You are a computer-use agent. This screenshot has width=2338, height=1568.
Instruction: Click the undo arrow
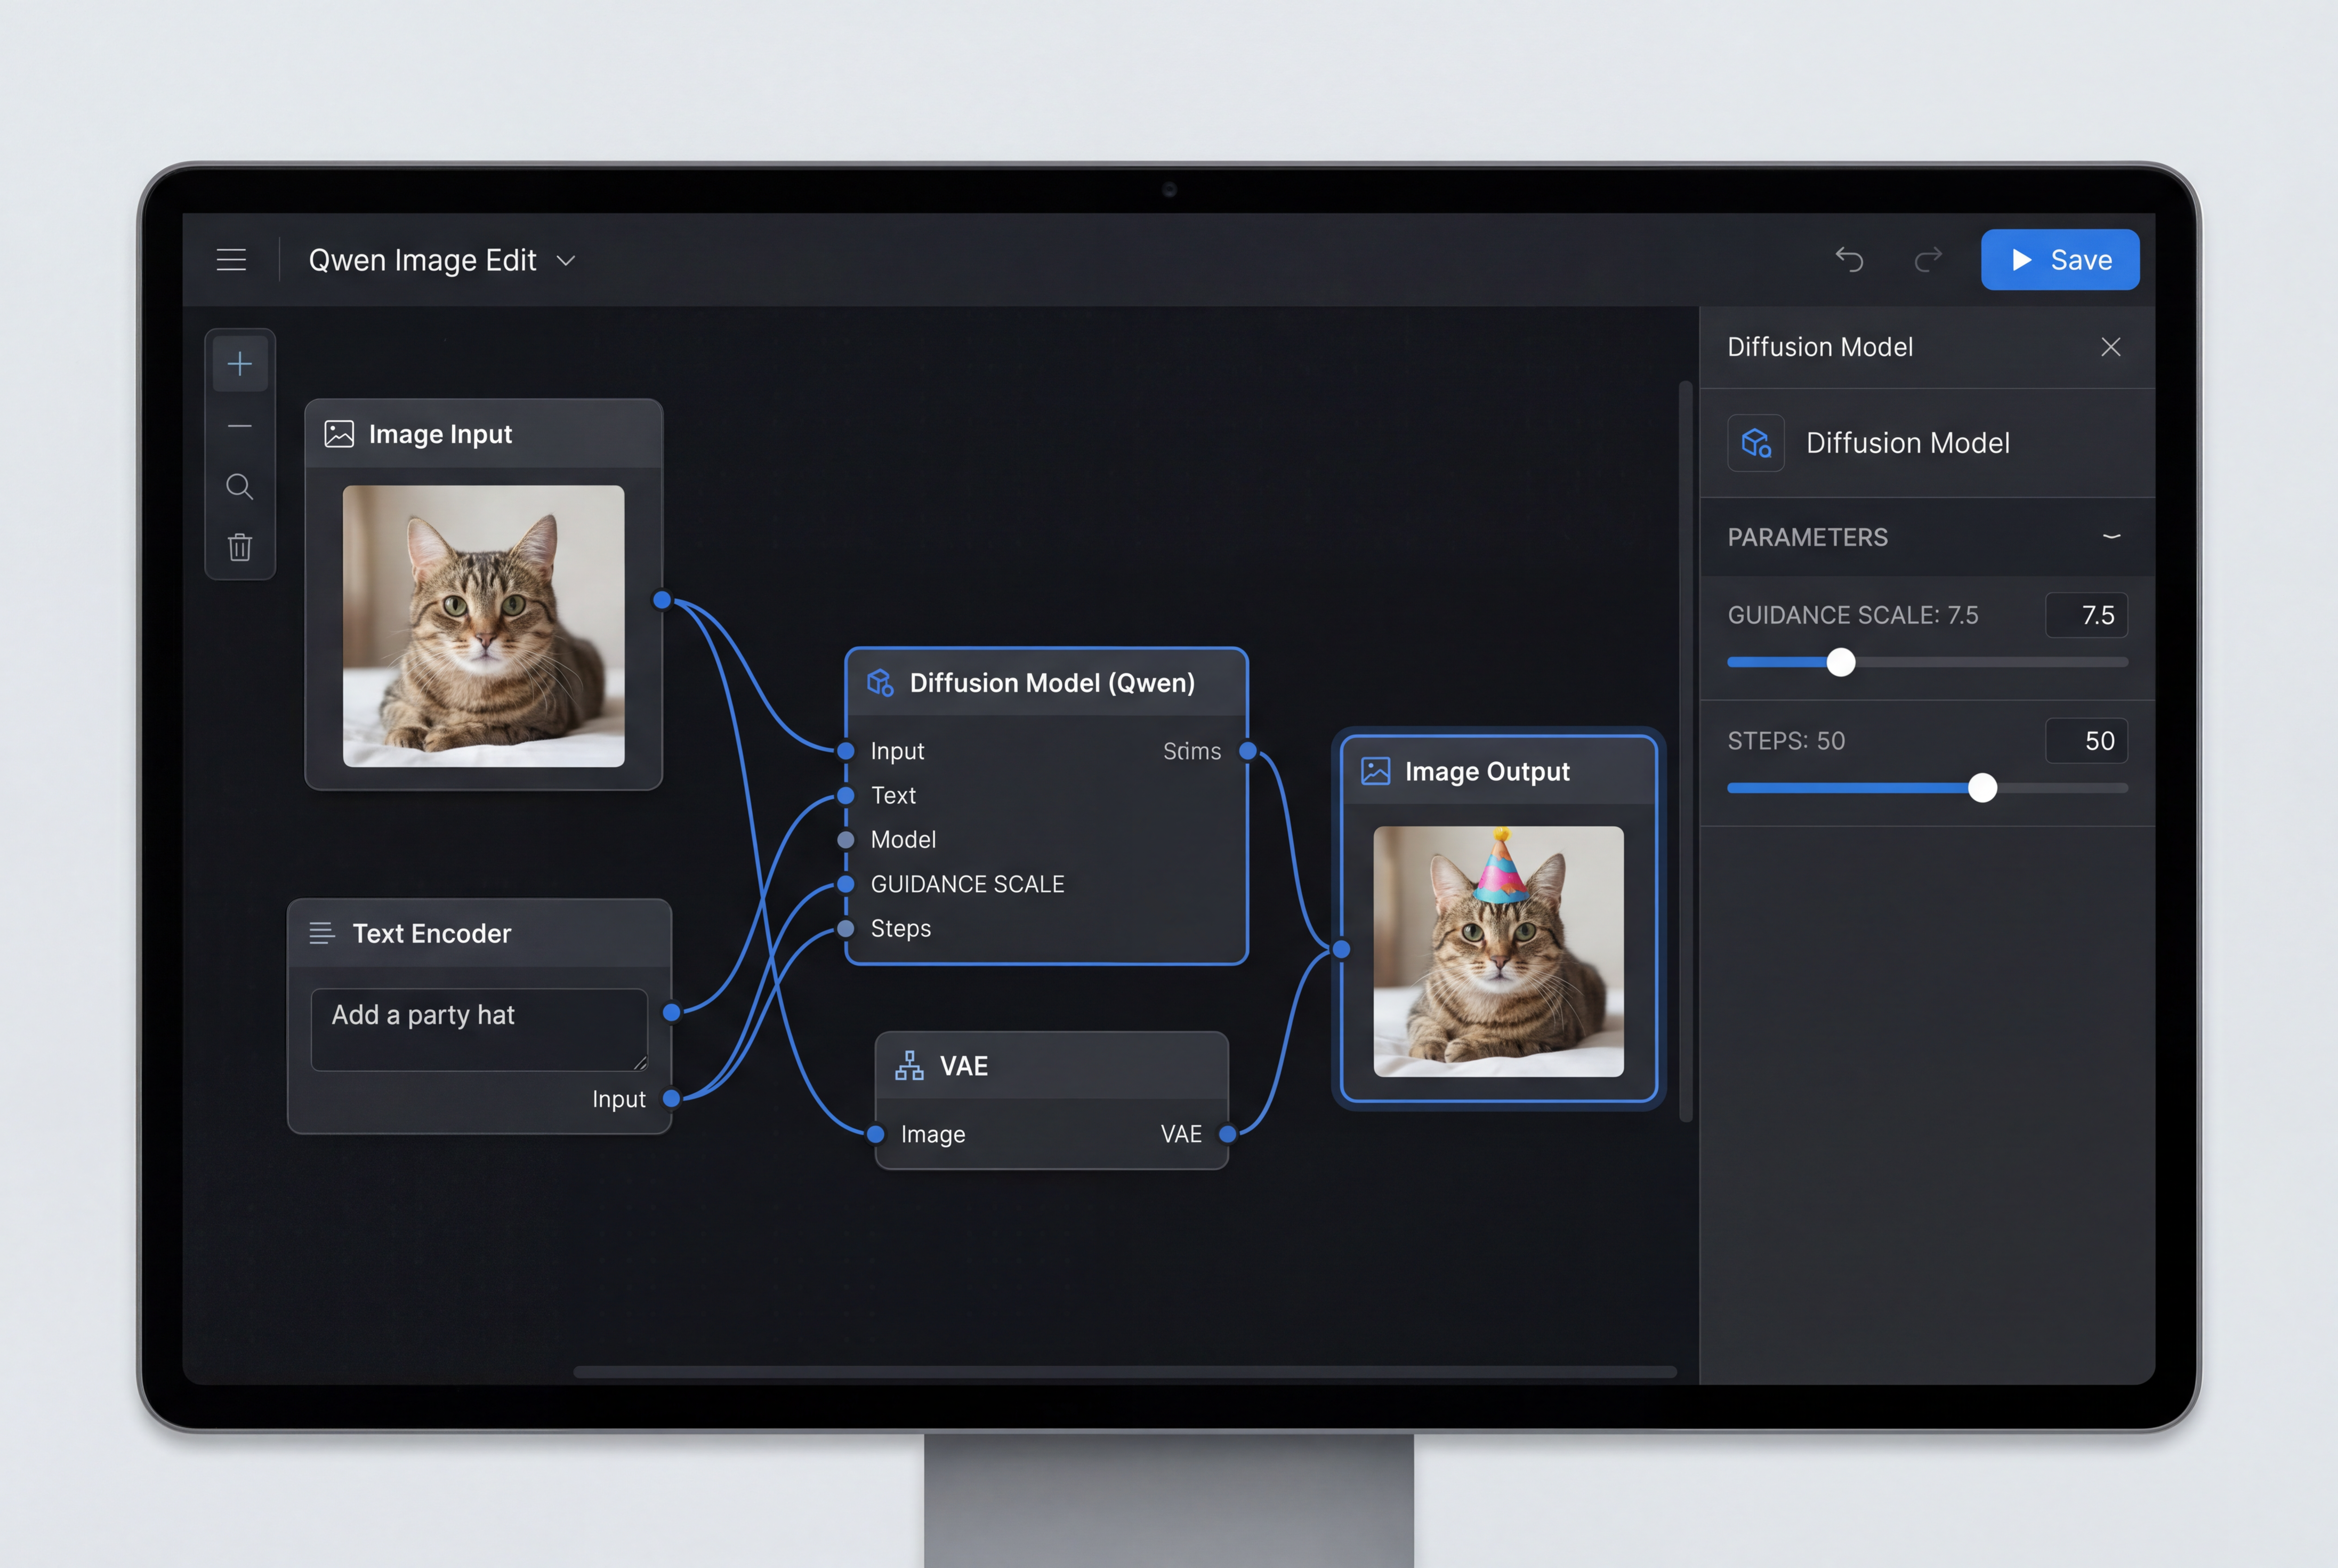coord(1849,260)
